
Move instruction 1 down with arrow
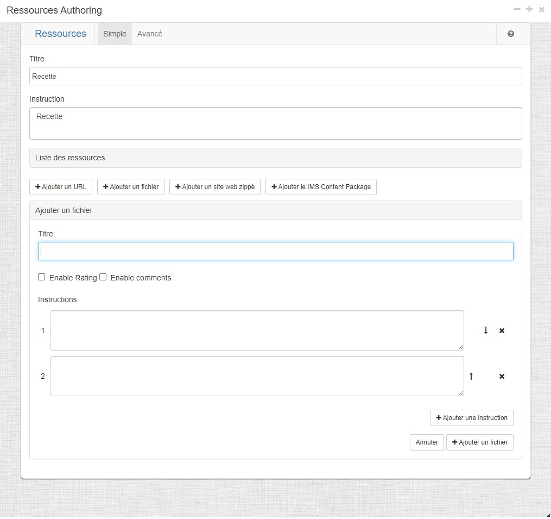click(x=486, y=330)
